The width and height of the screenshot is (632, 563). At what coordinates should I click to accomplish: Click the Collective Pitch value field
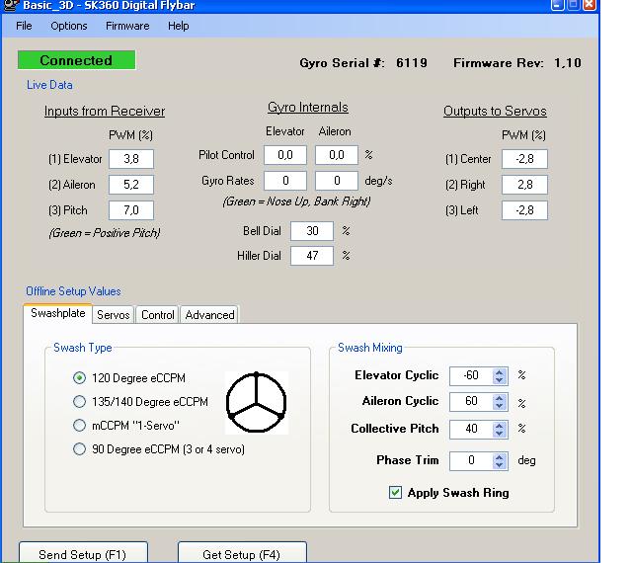pyautogui.click(x=471, y=429)
